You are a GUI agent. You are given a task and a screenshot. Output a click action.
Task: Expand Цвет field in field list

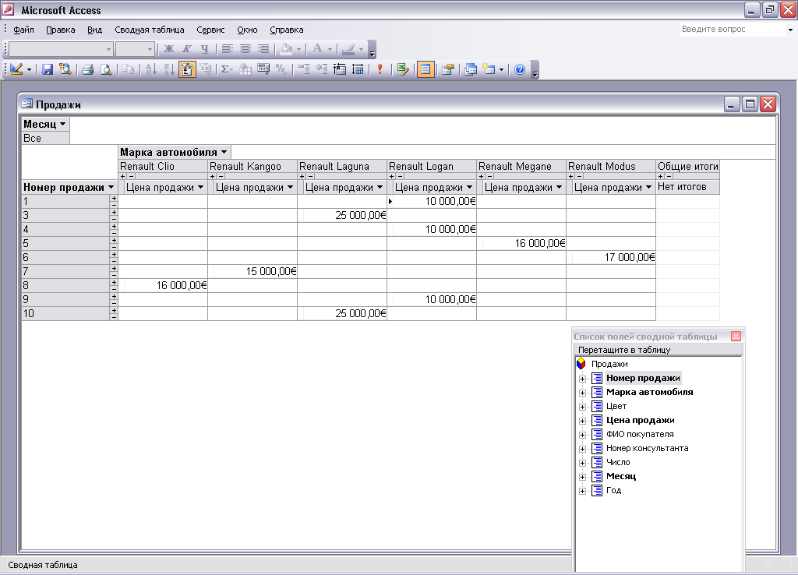pyautogui.click(x=582, y=407)
